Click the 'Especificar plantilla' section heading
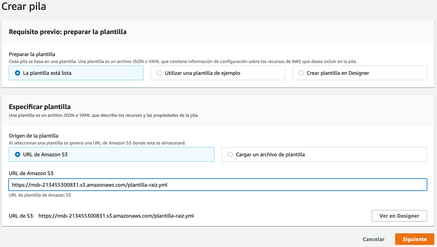The width and height of the screenshot is (437, 247). tap(40, 107)
